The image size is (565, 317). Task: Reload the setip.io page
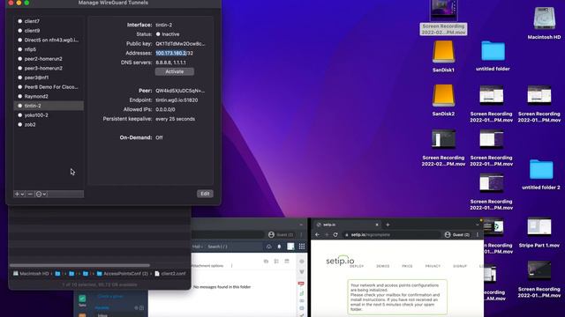pyautogui.click(x=335, y=235)
